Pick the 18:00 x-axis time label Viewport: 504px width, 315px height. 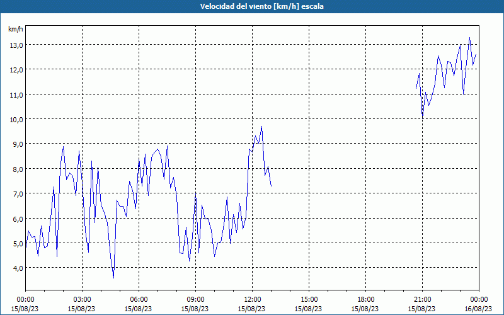[x=366, y=300]
